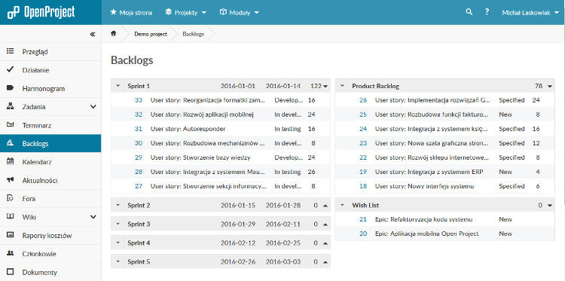Open the help question mark icon
The image size is (565, 281).
[x=487, y=12]
